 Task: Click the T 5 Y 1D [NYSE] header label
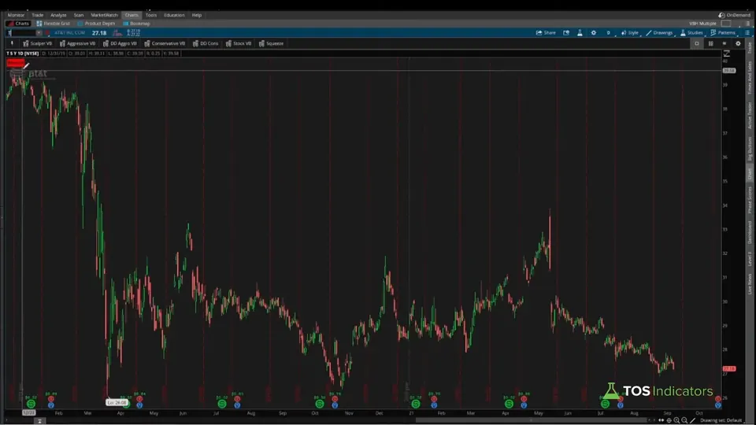(23, 54)
